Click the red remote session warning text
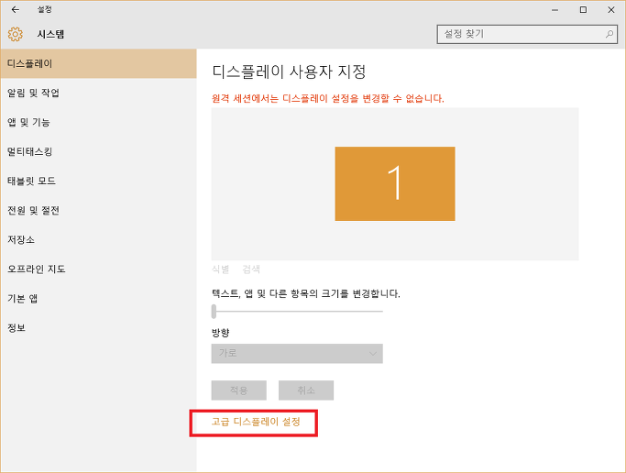This screenshot has height=473, width=626. pos(328,99)
